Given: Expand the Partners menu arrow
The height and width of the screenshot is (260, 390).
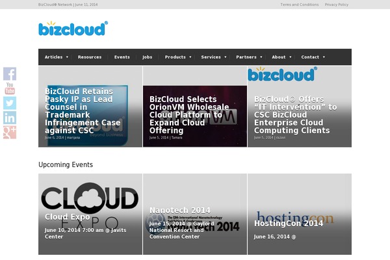Looking at the screenshot, I should point(261,57).
